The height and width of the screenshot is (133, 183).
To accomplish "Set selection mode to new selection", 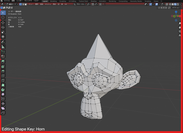I will click(x=1, y=8).
